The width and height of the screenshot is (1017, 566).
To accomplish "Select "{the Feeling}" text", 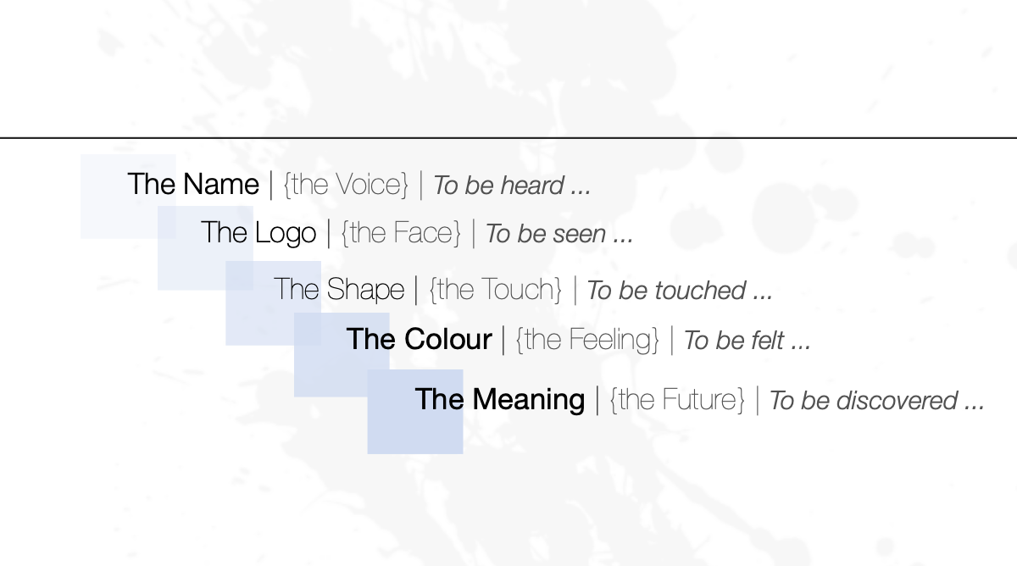I will tap(587, 340).
